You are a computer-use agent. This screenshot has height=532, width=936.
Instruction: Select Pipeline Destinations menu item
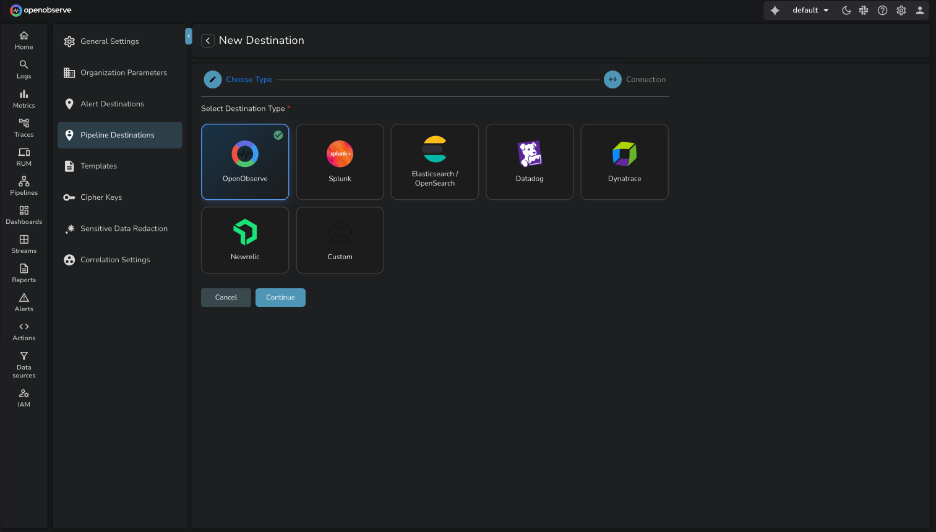(120, 135)
